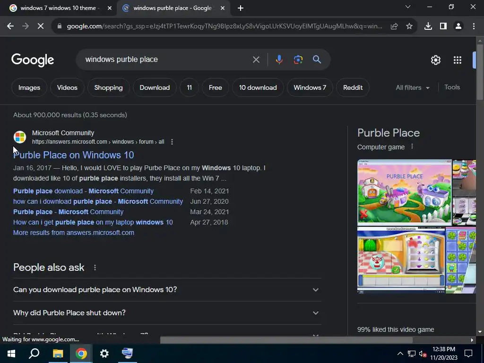Toggle the Chrome side panel
The width and height of the screenshot is (484, 363).
coord(443,26)
